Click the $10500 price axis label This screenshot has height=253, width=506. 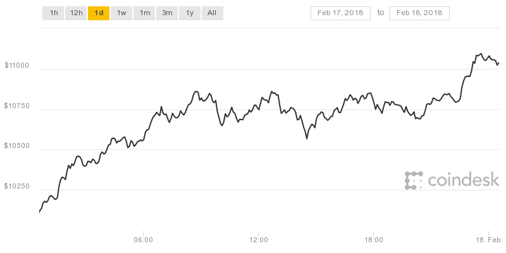click(x=17, y=146)
